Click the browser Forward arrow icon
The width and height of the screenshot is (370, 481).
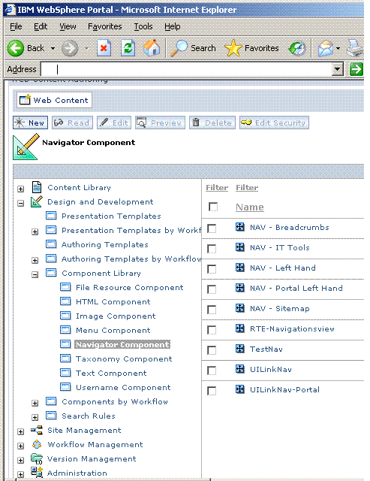pos(70,48)
